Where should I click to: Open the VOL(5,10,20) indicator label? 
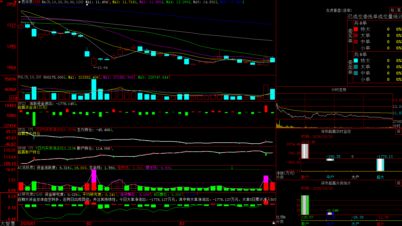(x=29, y=77)
